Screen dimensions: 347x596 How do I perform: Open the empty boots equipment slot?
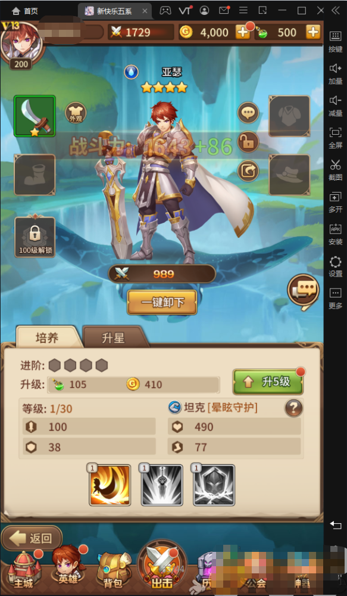point(35,175)
